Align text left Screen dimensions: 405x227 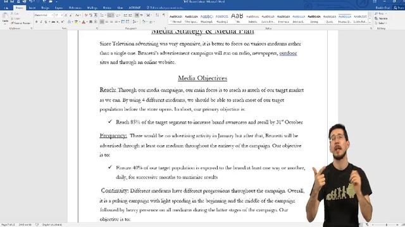pyautogui.click(x=102, y=22)
